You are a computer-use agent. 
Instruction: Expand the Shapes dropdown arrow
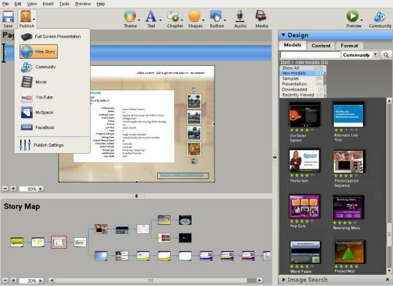(203, 20)
